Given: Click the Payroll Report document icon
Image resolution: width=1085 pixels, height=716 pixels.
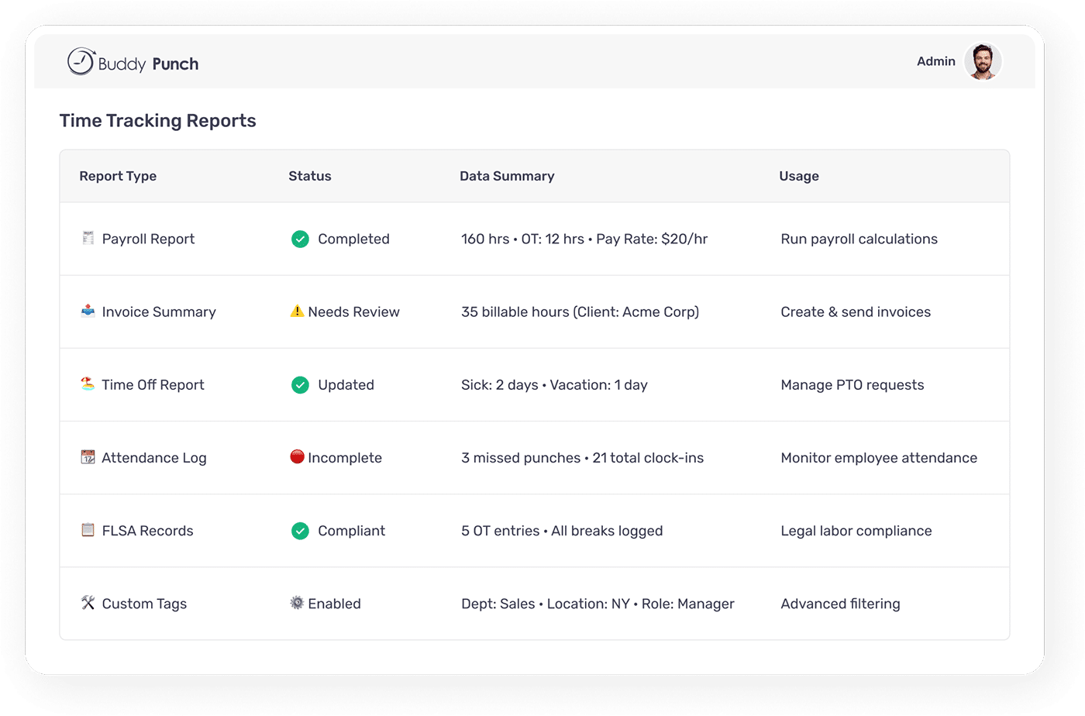Looking at the screenshot, I should coord(88,238).
